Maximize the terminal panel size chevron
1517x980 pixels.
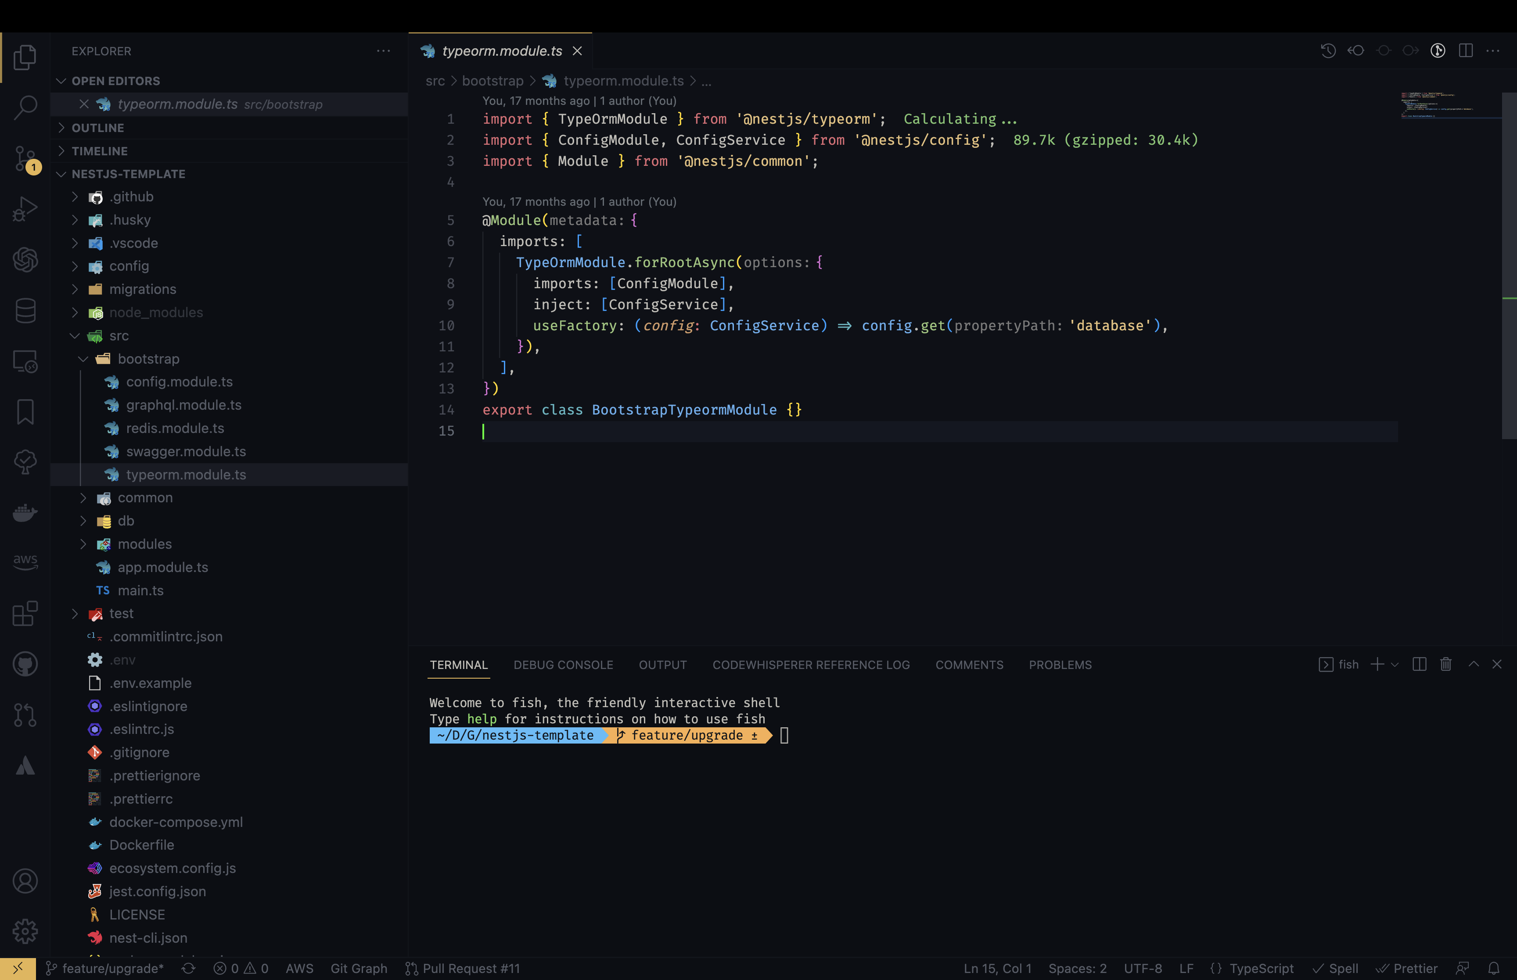pyautogui.click(x=1474, y=664)
